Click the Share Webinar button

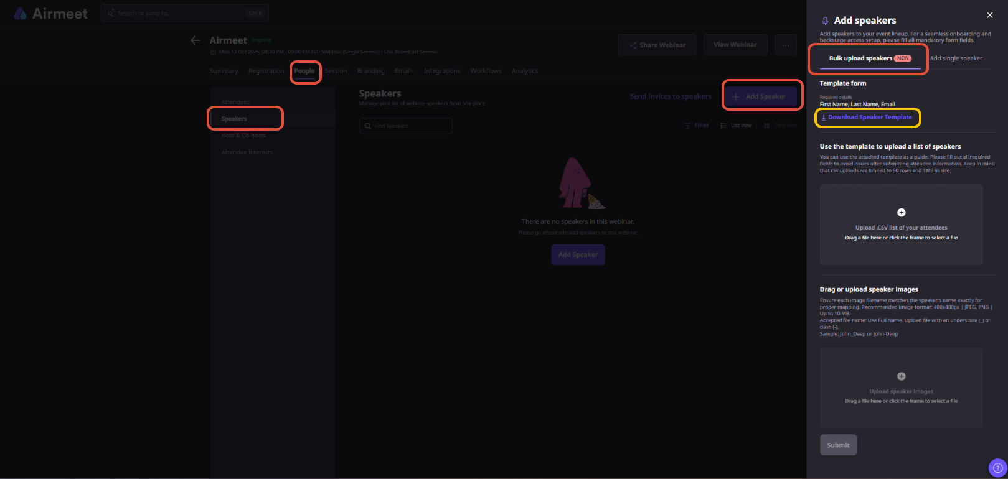pyautogui.click(x=657, y=45)
